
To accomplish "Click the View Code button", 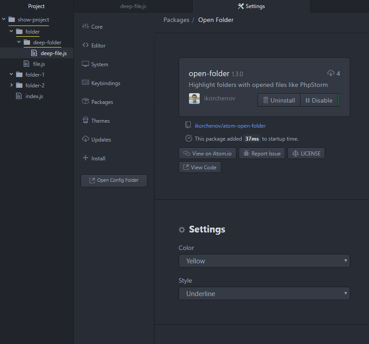I will [200, 168].
